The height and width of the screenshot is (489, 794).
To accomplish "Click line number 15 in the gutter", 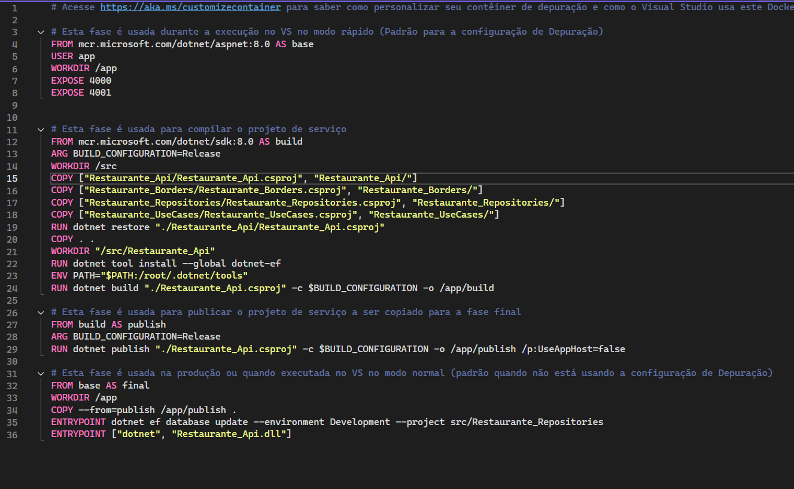I will pyautogui.click(x=12, y=178).
